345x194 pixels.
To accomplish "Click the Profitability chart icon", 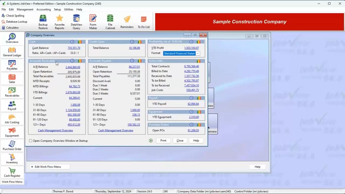I will [x=199, y=42].
